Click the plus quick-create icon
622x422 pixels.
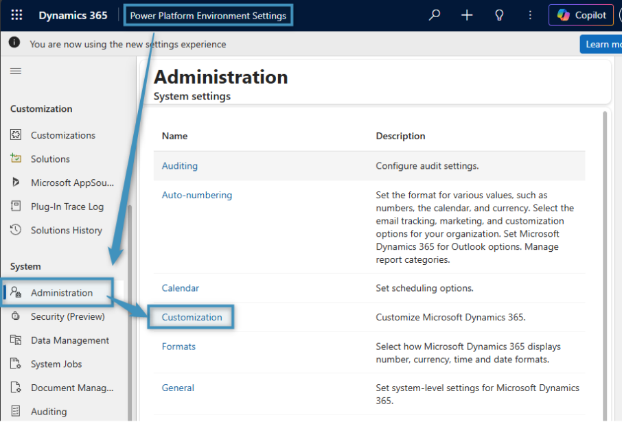click(x=467, y=16)
